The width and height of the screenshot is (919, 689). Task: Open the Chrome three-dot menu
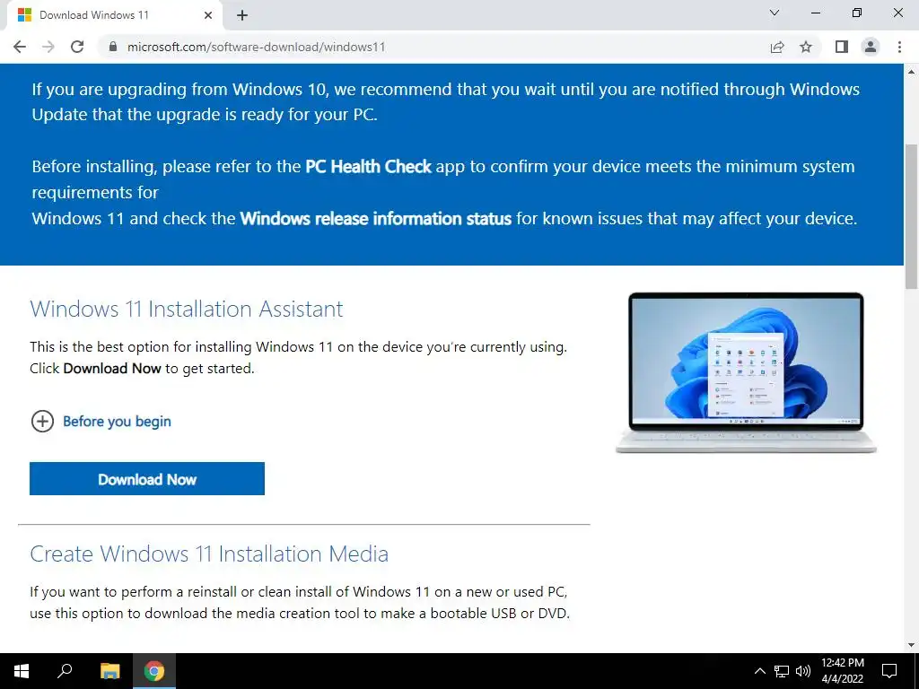tap(899, 47)
